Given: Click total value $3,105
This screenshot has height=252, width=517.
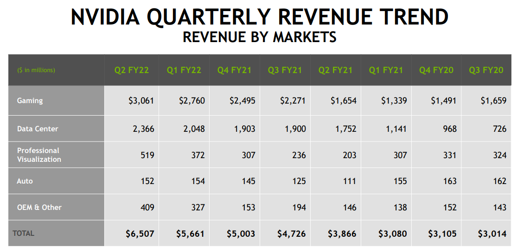Looking at the screenshot, I should click(x=442, y=234).
